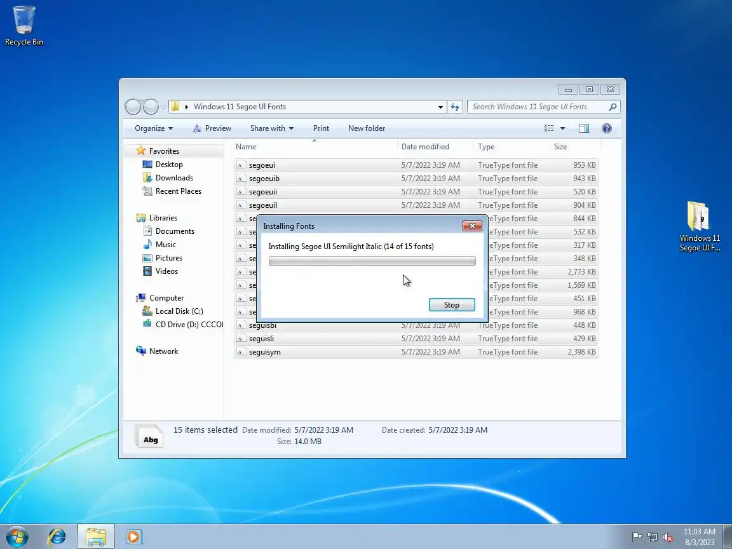The width and height of the screenshot is (732, 549).
Task: Click the Show desktop strip at the taskbar's end
Action: coord(728,537)
